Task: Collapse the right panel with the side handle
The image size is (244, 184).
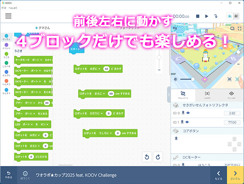Action: (169, 95)
